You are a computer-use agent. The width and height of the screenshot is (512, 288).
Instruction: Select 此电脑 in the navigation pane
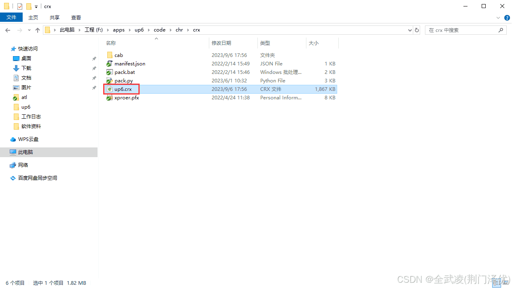click(25, 152)
